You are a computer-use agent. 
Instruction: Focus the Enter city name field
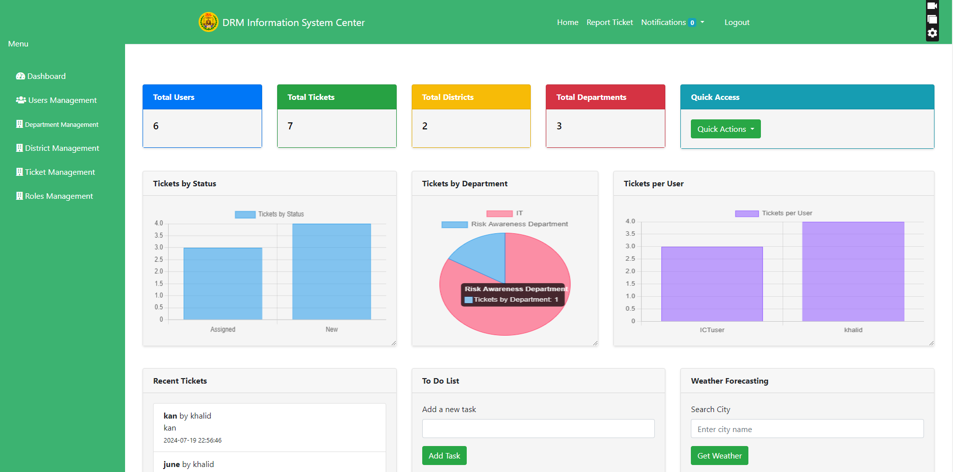(x=807, y=429)
